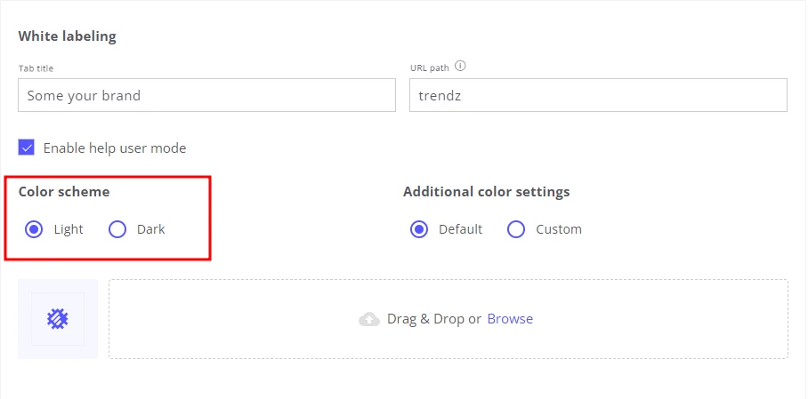This screenshot has width=808, height=399.
Task: Click the 'Custom' option label text
Action: (x=559, y=229)
